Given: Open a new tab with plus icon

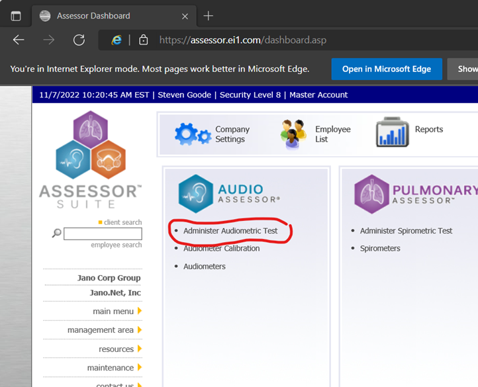Looking at the screenshot, I should 208,16.
